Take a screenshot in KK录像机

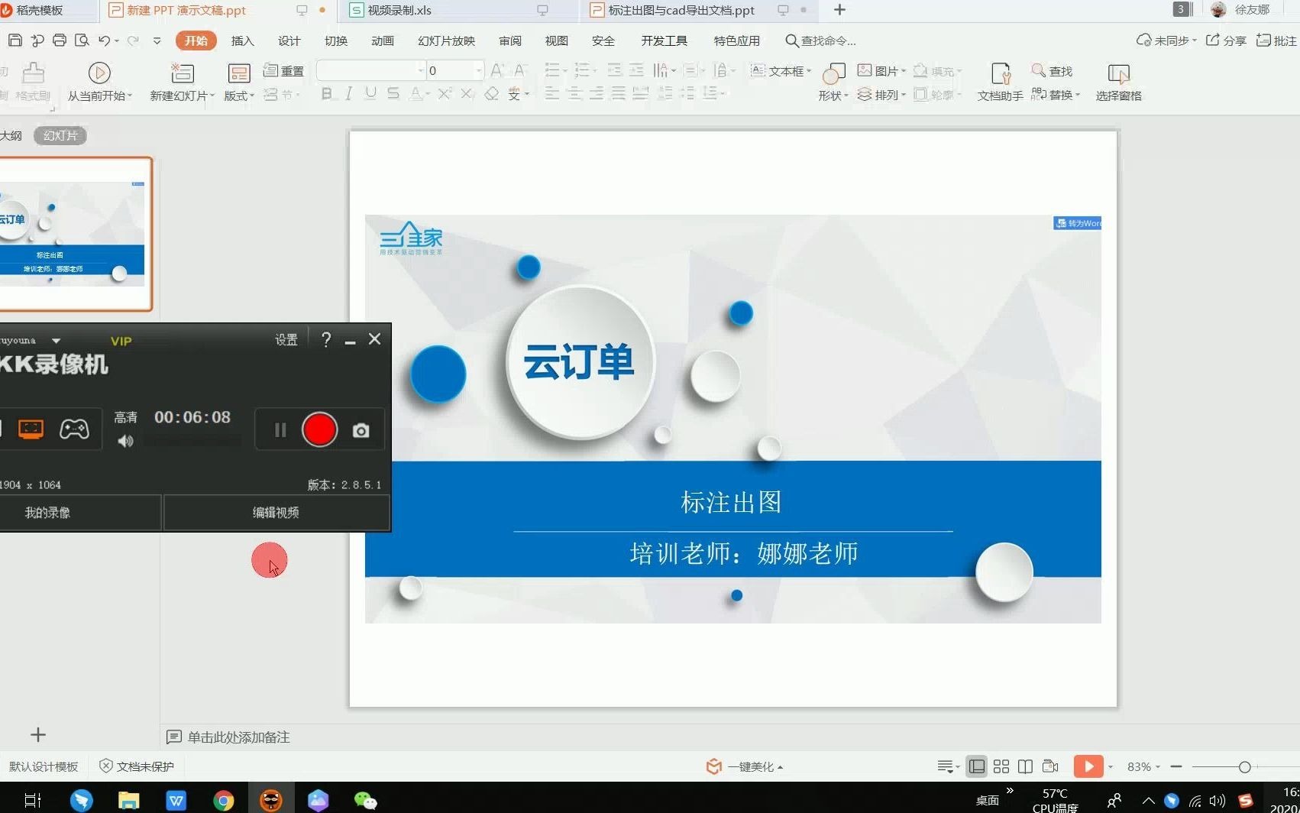pyautogui.click(x=361, y=429)
